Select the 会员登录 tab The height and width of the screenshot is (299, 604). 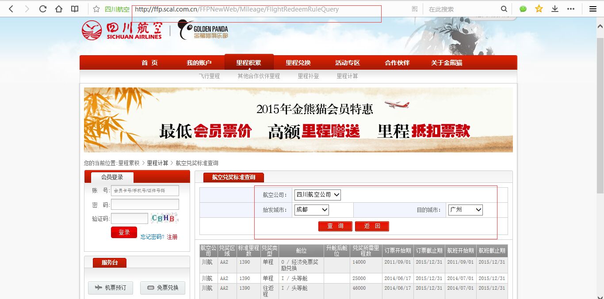click(112, 177)
